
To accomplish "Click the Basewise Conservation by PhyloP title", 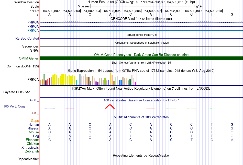I will [x=141, y=100].
